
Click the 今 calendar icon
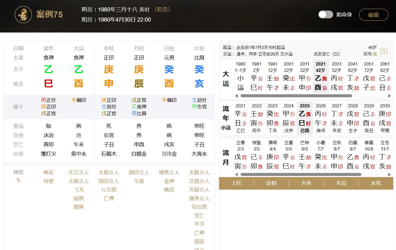384,51
